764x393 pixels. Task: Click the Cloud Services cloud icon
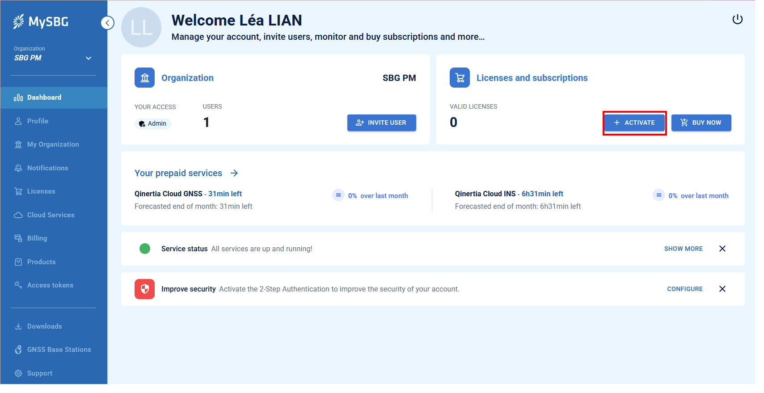click(x=18, y=215)
